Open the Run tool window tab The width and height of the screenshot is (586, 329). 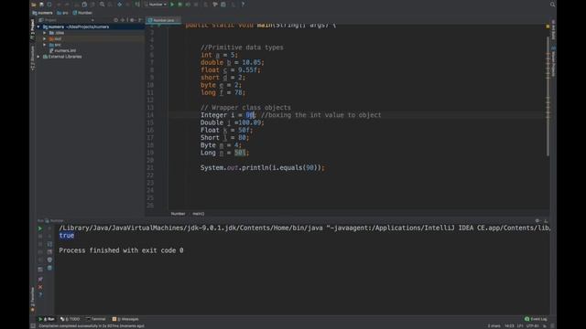click(x=47, y=319)
